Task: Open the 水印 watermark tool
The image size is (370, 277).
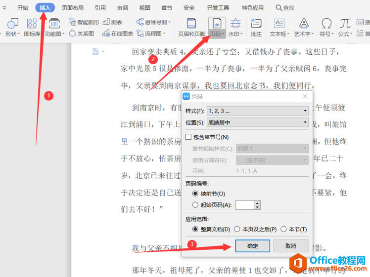Action: tap(235, 27)
